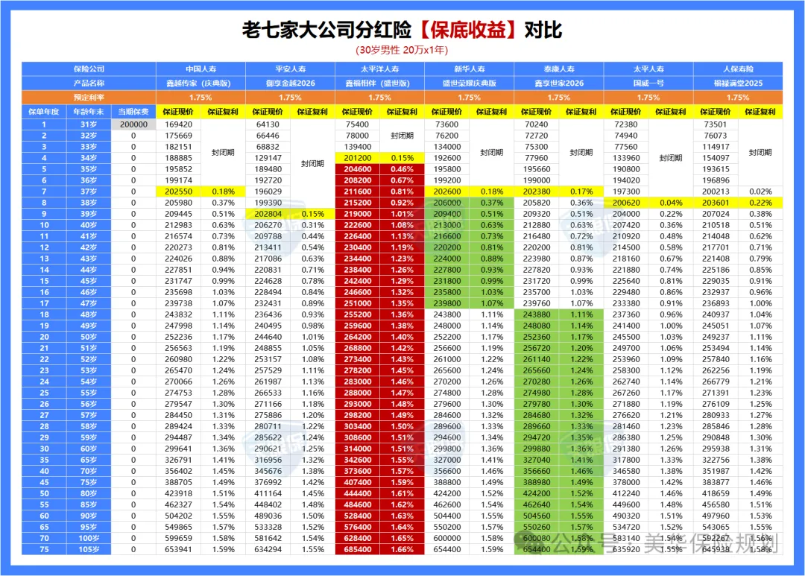
Task: Select the 太平人寿 header cell
Action: point(648,69)
